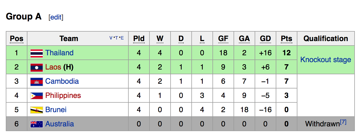This screenshot has width=358, height=139.
Task: Click the T (talk template) link
Action: (x=116, y=38)
